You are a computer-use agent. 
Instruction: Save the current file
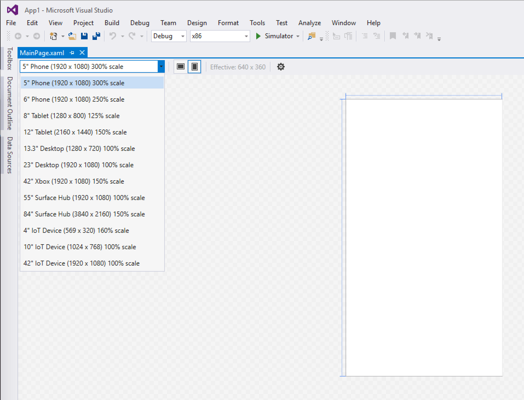click(x=85, y=36)
